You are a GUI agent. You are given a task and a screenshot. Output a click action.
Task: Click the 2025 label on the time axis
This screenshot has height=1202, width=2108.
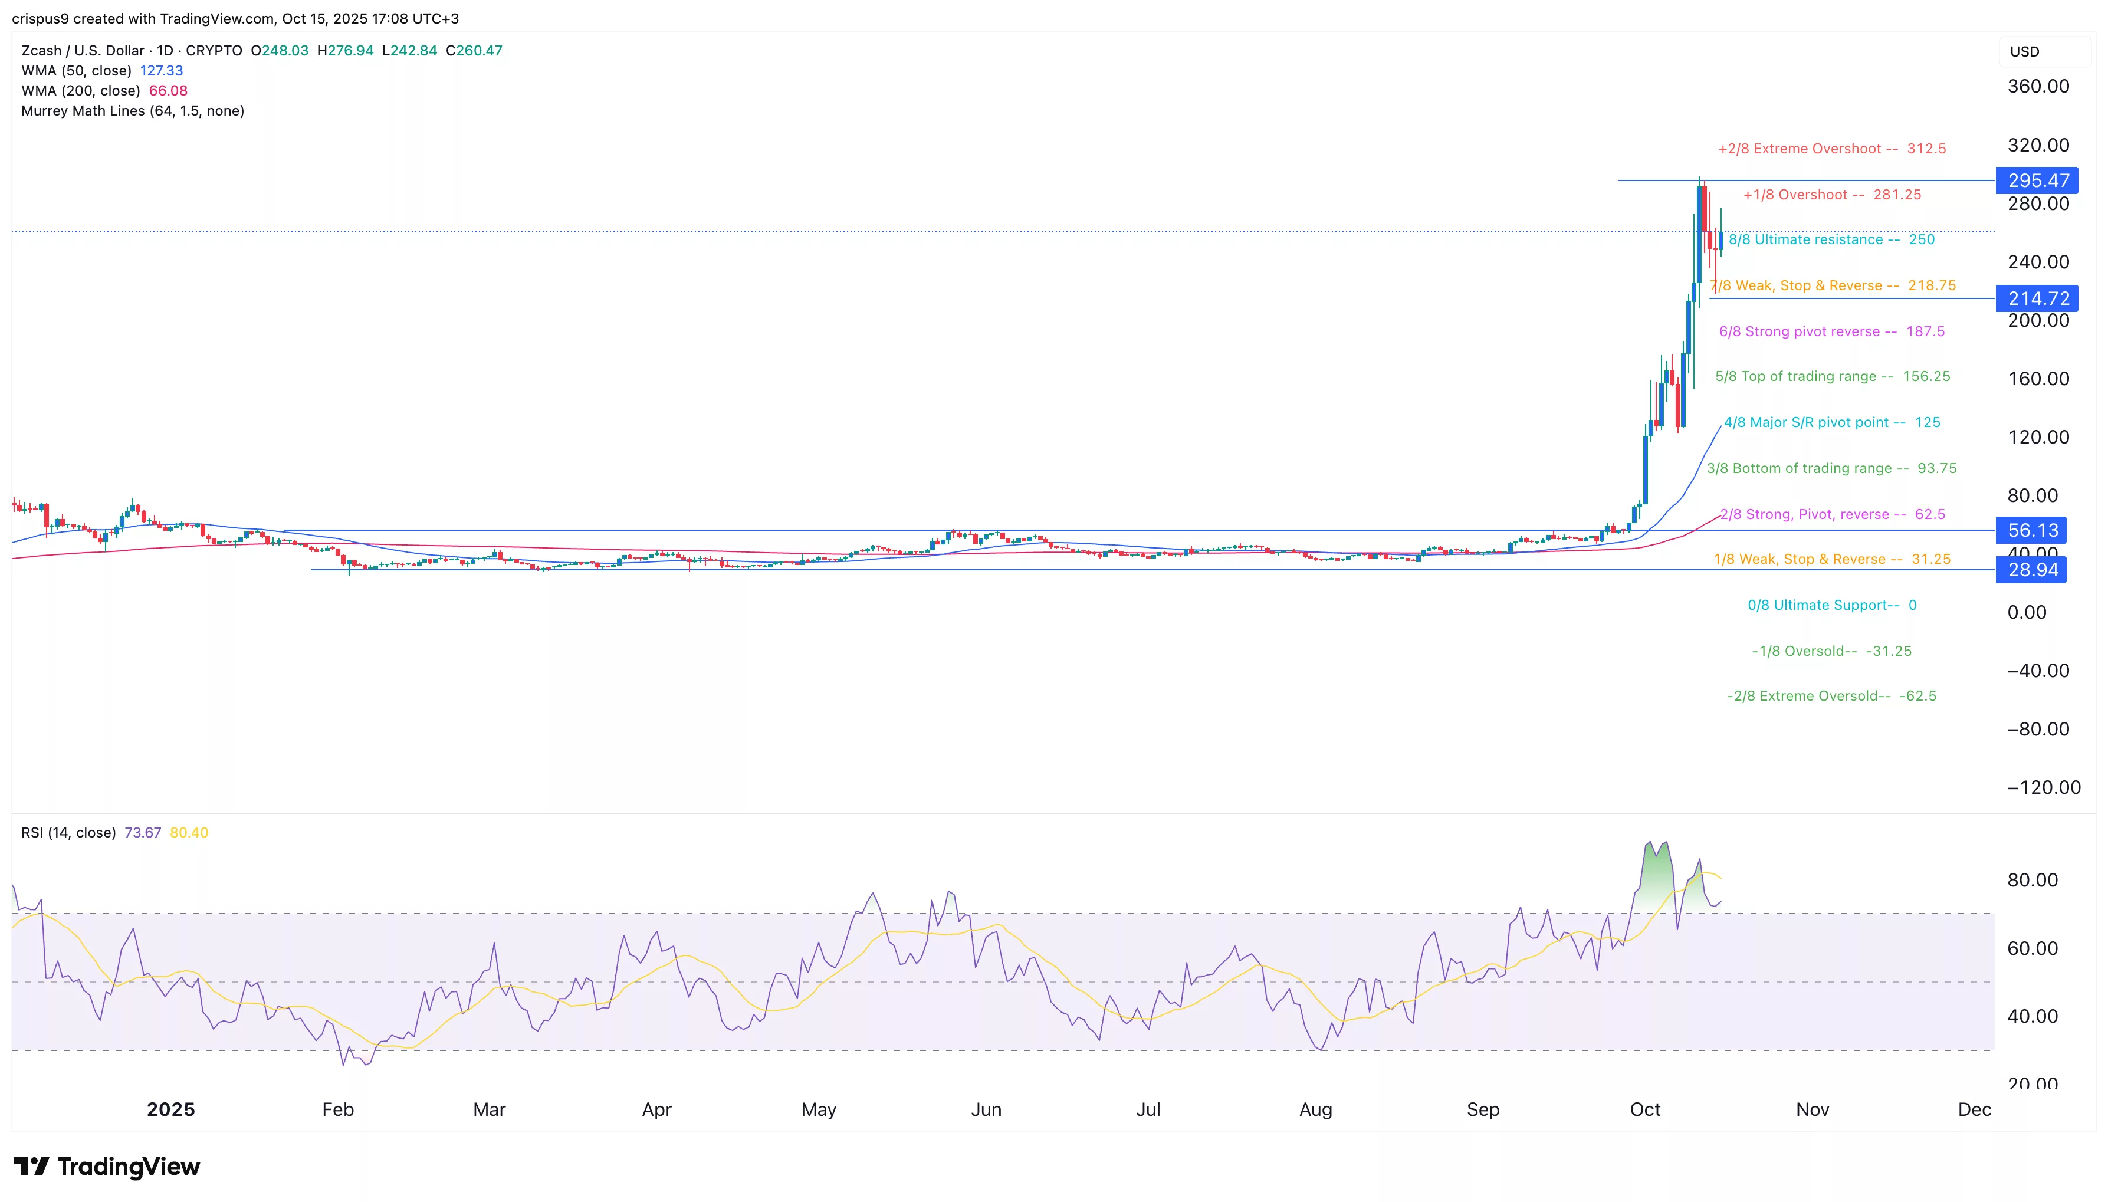171,1109
